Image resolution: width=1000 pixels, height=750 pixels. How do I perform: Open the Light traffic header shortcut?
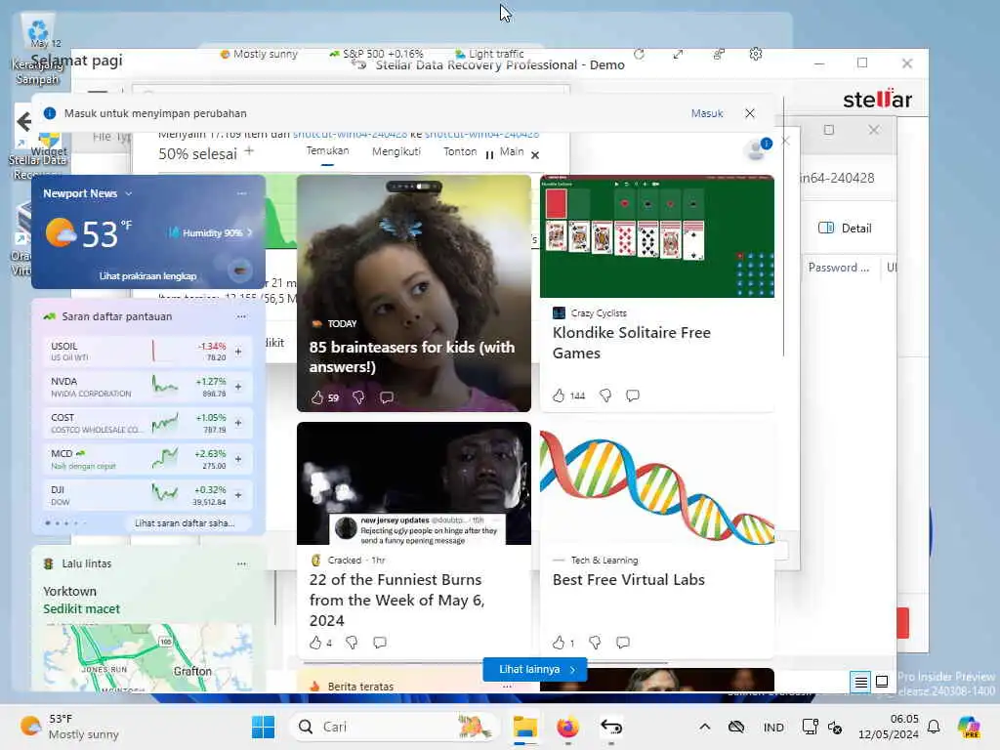pos(489,54)
